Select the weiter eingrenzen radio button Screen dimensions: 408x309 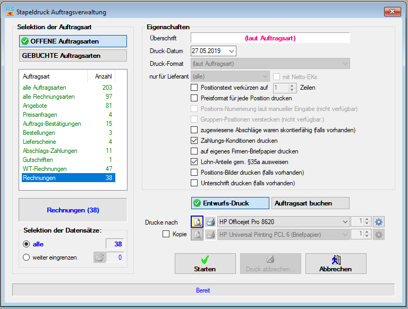point(26,257)
